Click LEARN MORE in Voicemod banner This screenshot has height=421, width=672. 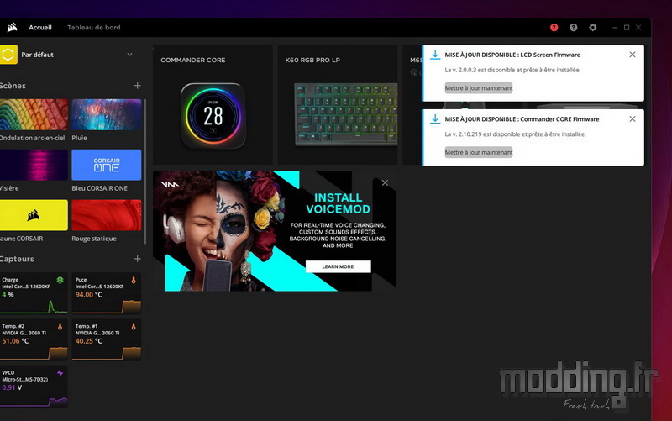338,266
